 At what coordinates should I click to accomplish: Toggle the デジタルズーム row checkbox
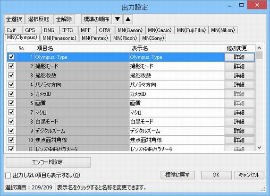point(11,131)
